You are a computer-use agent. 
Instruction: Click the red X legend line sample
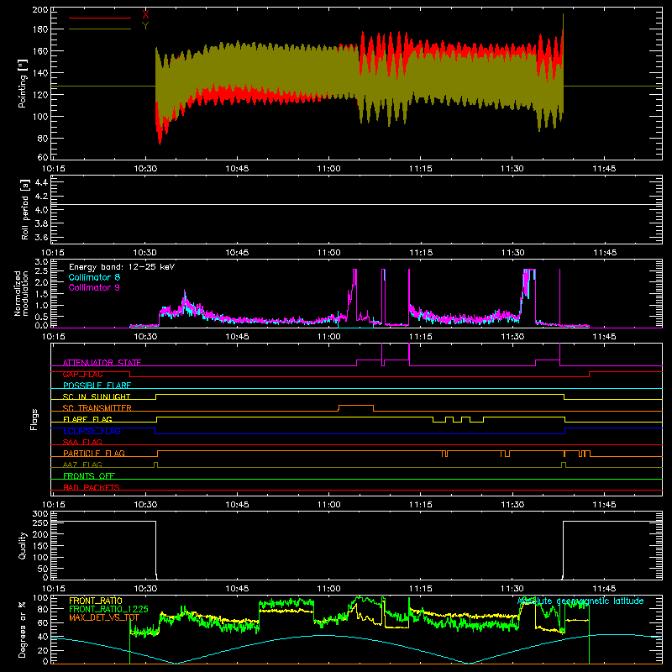(99, 18)
